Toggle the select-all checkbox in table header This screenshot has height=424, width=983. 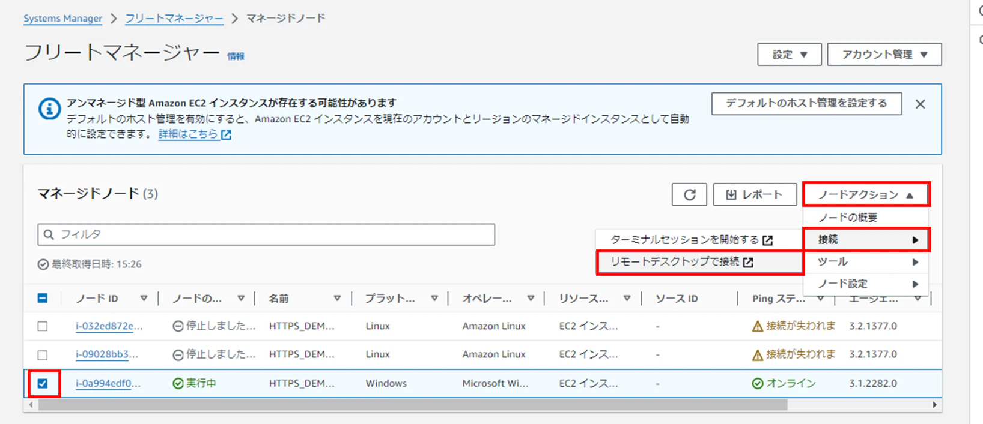[43, 298]
